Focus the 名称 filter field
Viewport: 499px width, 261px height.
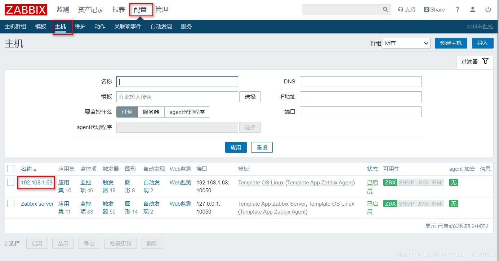tap(177, 82)
